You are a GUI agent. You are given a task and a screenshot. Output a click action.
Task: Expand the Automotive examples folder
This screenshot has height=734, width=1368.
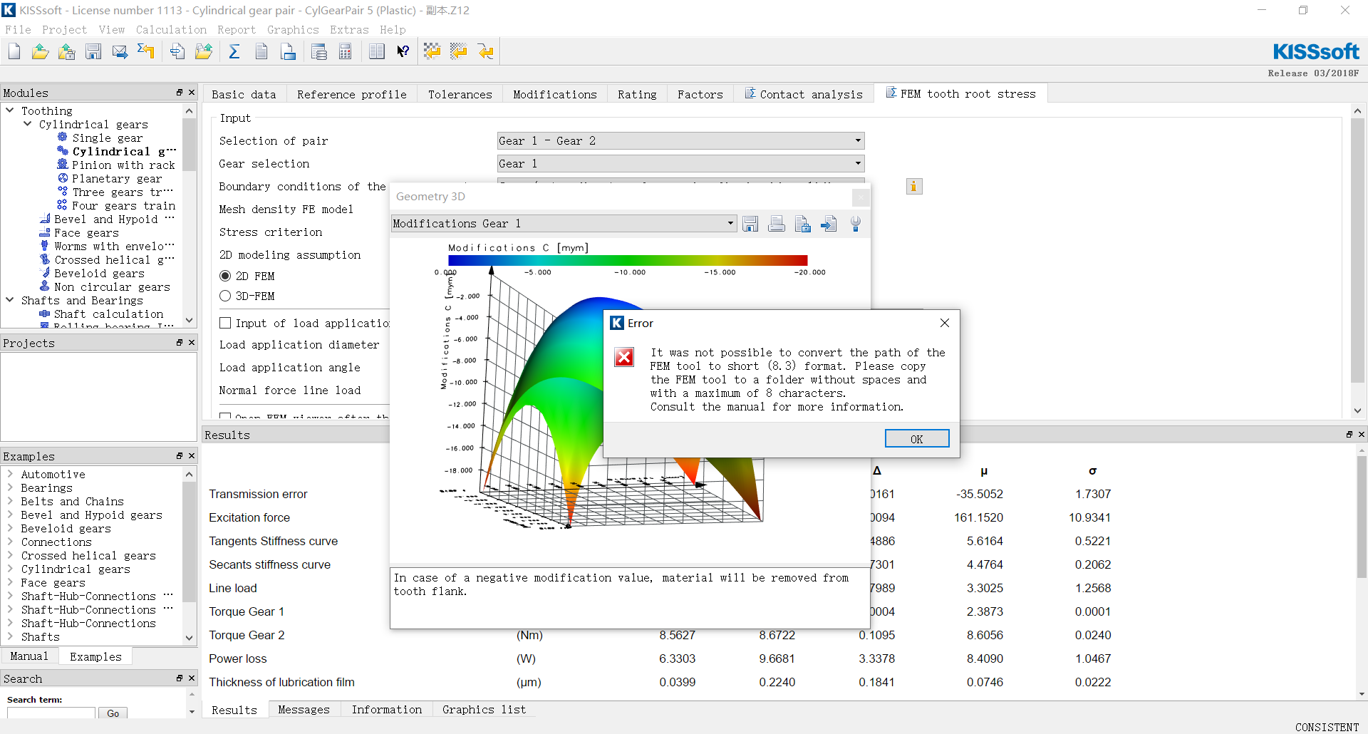tap(10, 474)
